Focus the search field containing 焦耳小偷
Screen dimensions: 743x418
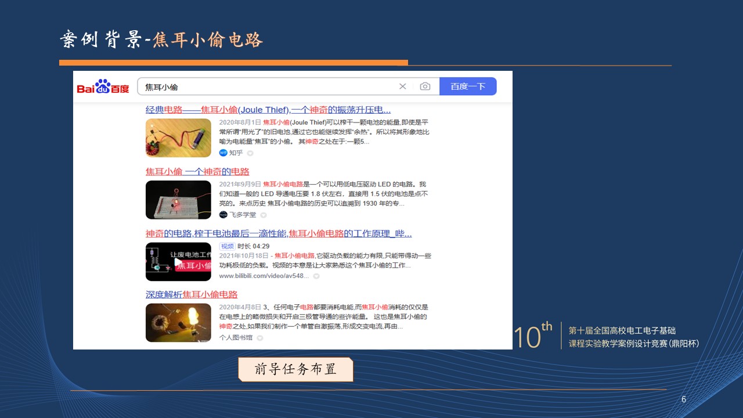267,87
